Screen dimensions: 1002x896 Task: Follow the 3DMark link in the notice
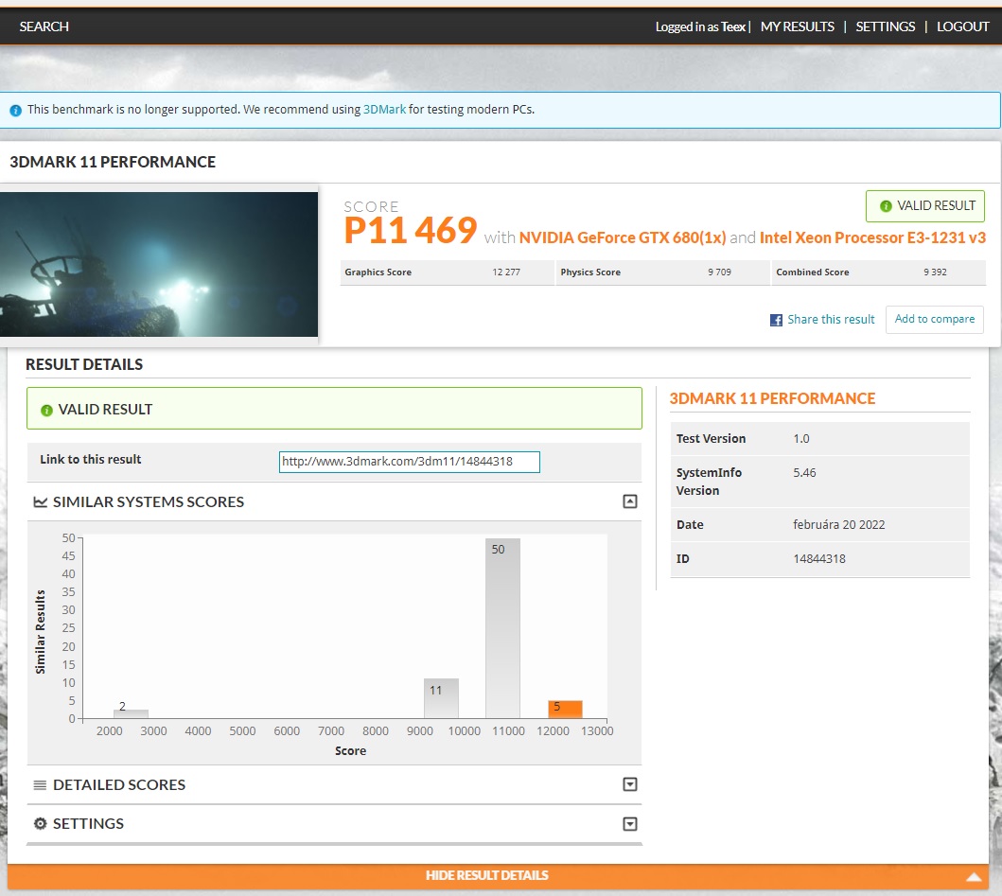(x=385, y=110)
